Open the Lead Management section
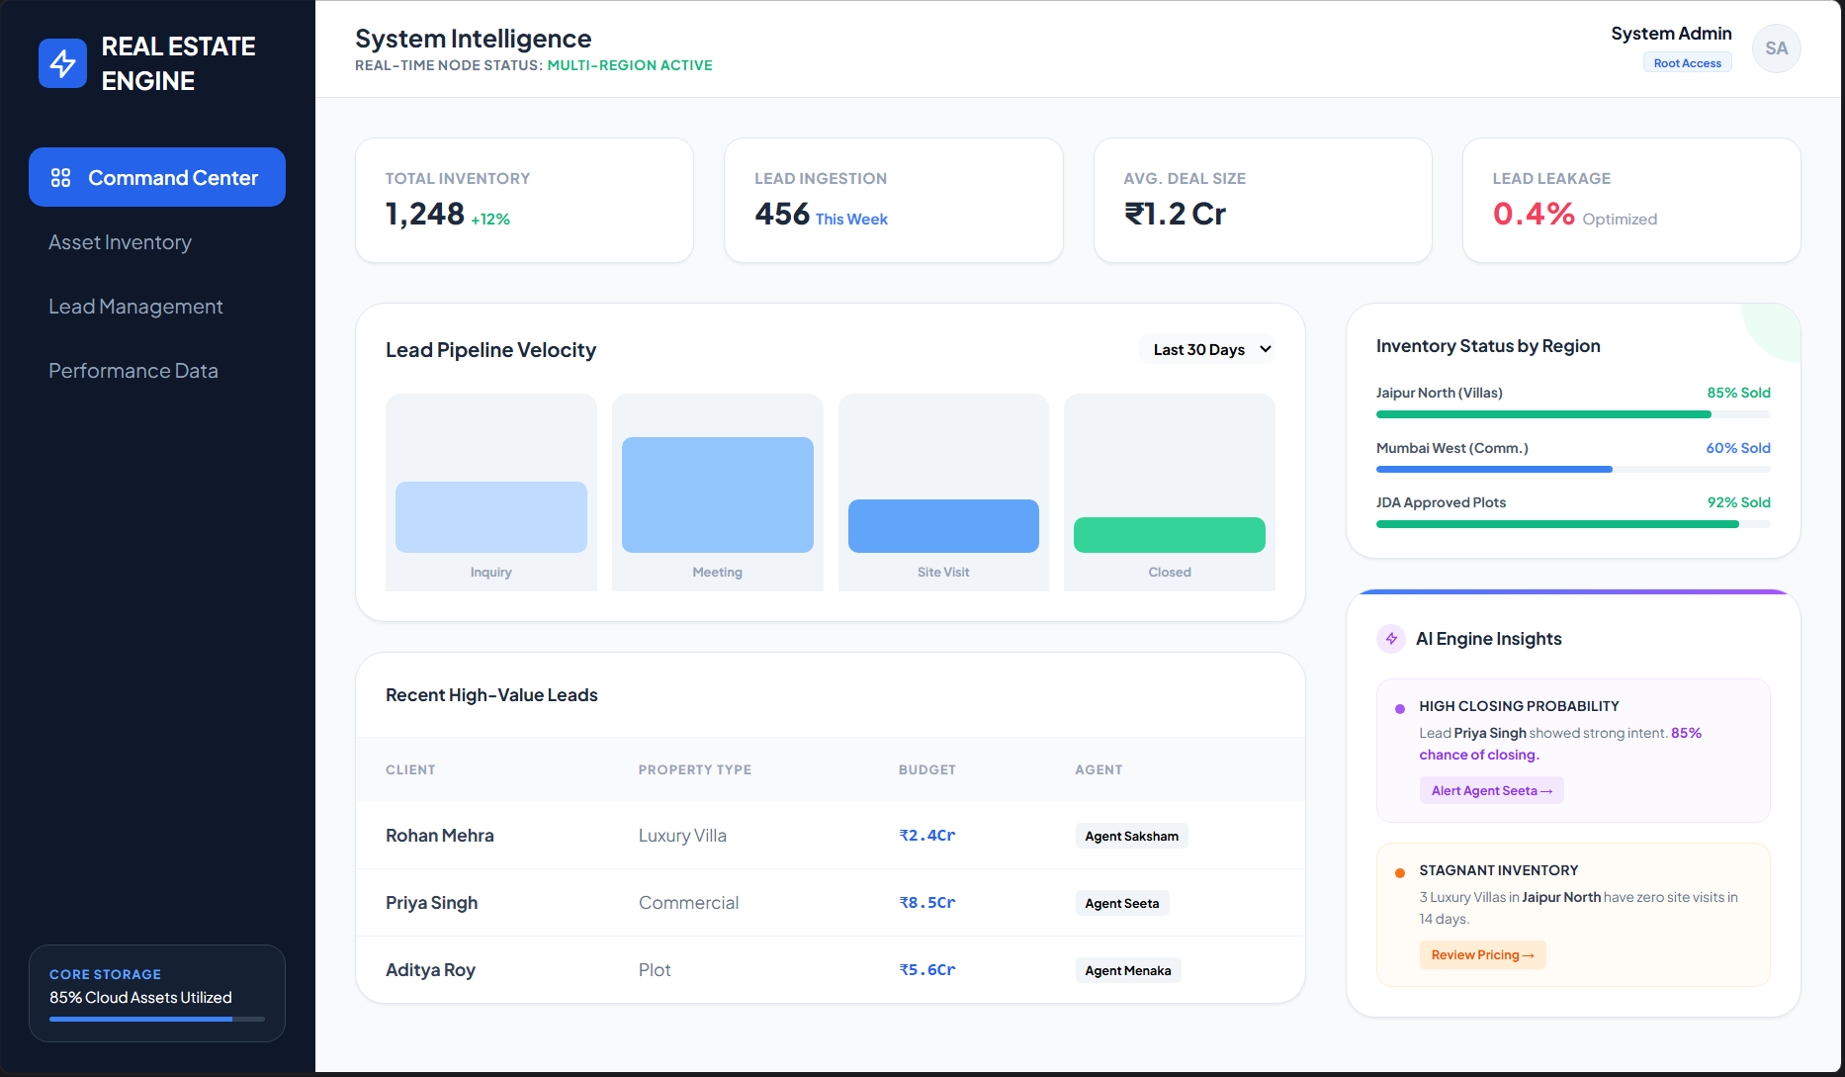The image size is (1845, 1077). (135, 307)
